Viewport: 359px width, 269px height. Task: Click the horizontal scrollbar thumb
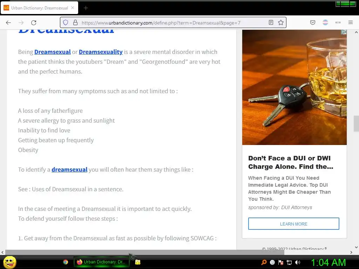(x=145, y=253)
